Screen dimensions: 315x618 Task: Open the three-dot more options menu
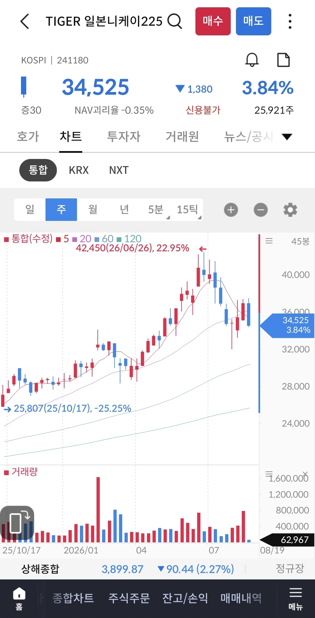click(x=290, y=21)
